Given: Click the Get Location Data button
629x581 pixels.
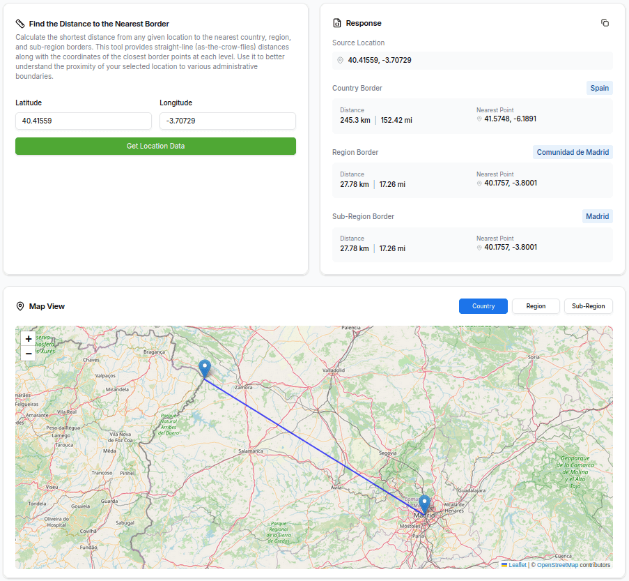Looking at the screenshot, I should point(155,146).
